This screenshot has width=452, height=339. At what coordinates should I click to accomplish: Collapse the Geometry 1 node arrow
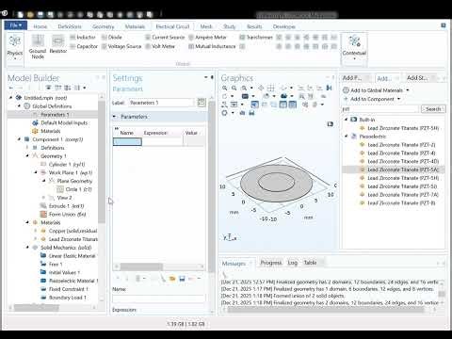click(x=27, y=155)
